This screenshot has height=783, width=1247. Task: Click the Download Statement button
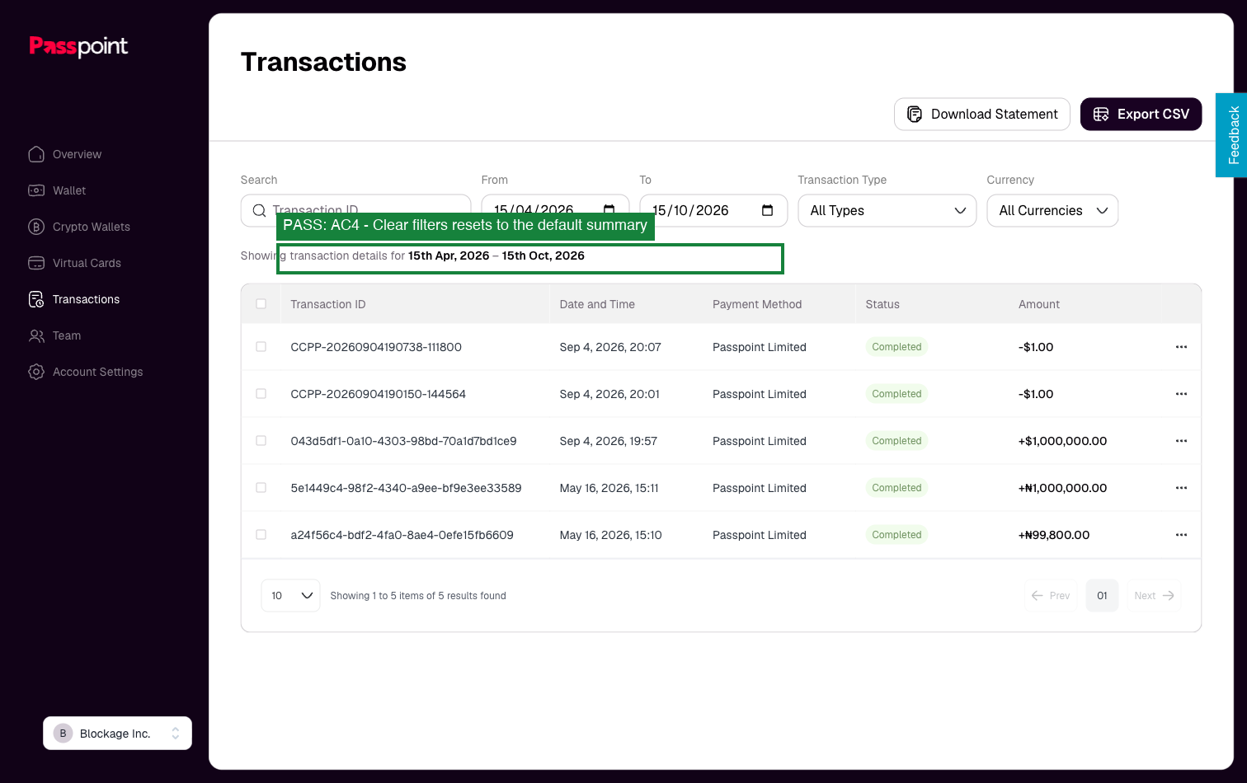pos(982,115)
